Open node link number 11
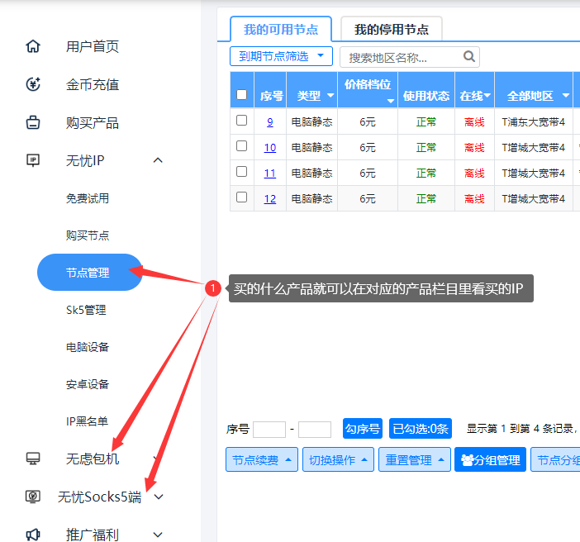 click(270, 173)
